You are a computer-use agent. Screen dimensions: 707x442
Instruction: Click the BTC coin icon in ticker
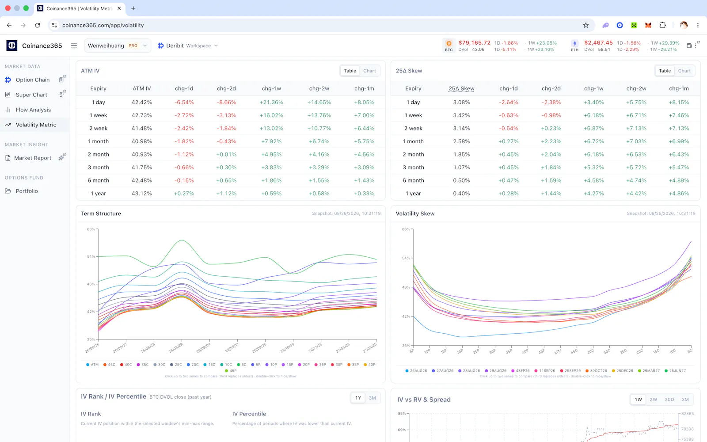pos(449,43)
